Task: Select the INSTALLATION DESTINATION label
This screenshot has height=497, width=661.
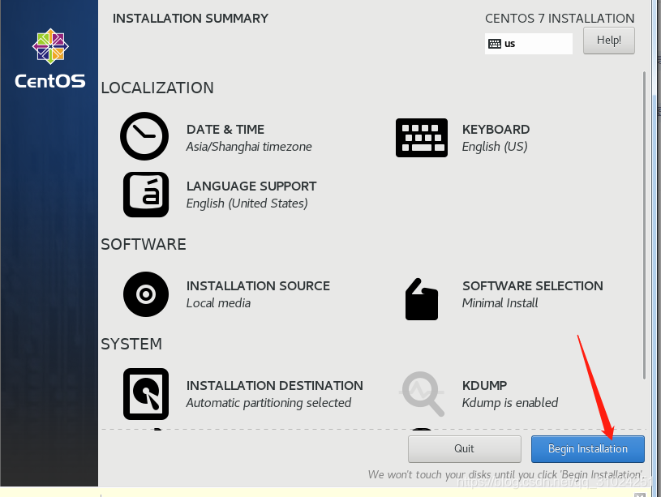Action: click(274, 386)
